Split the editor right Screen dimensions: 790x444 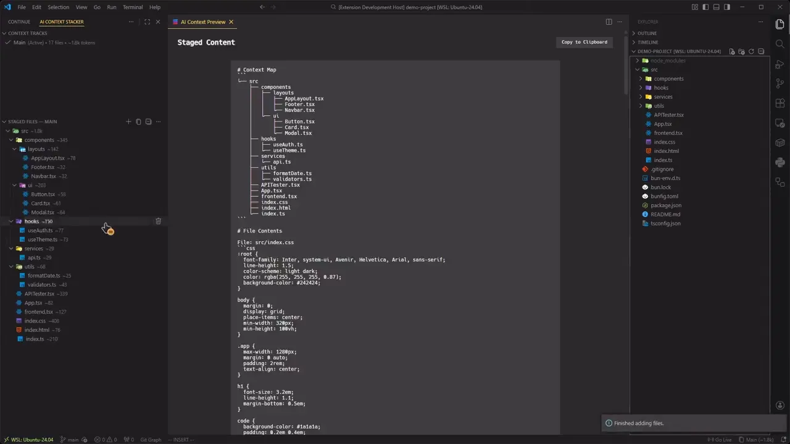click(609, 22)
